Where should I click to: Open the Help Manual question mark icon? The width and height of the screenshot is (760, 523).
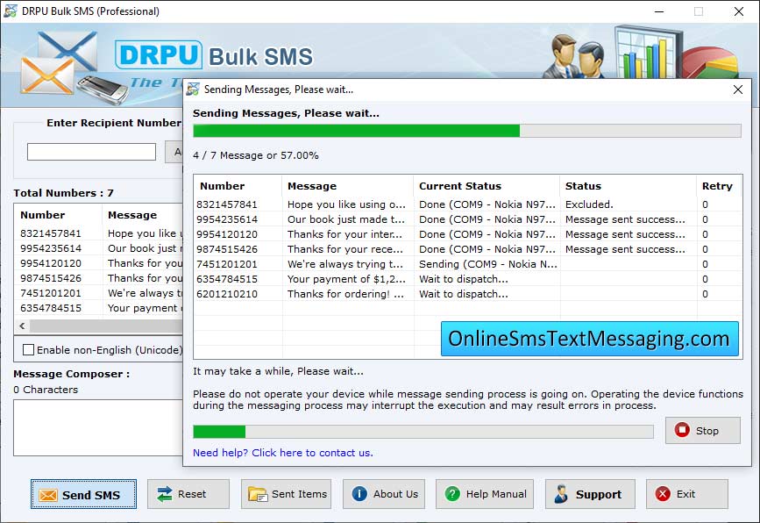coord(453,494)
